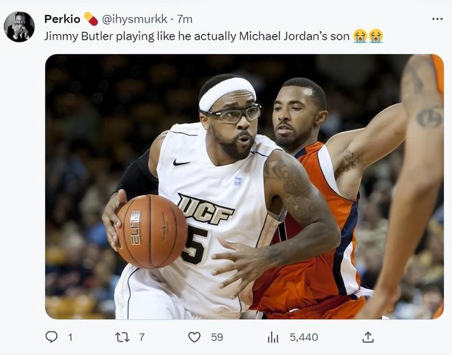Share the tweet with the upload arrow icon

[x=368, y=337]
